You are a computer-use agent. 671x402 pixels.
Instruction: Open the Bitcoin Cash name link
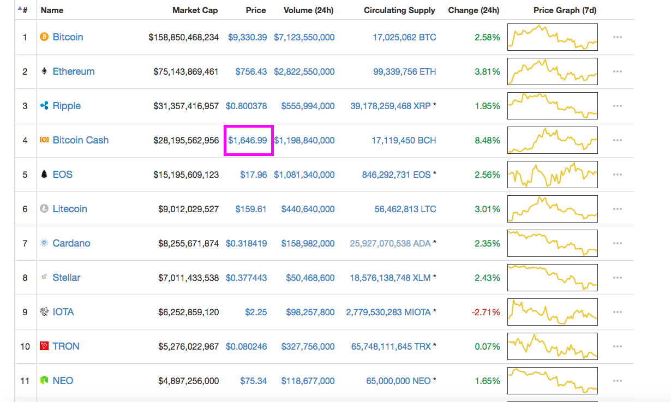pos(81,140)
